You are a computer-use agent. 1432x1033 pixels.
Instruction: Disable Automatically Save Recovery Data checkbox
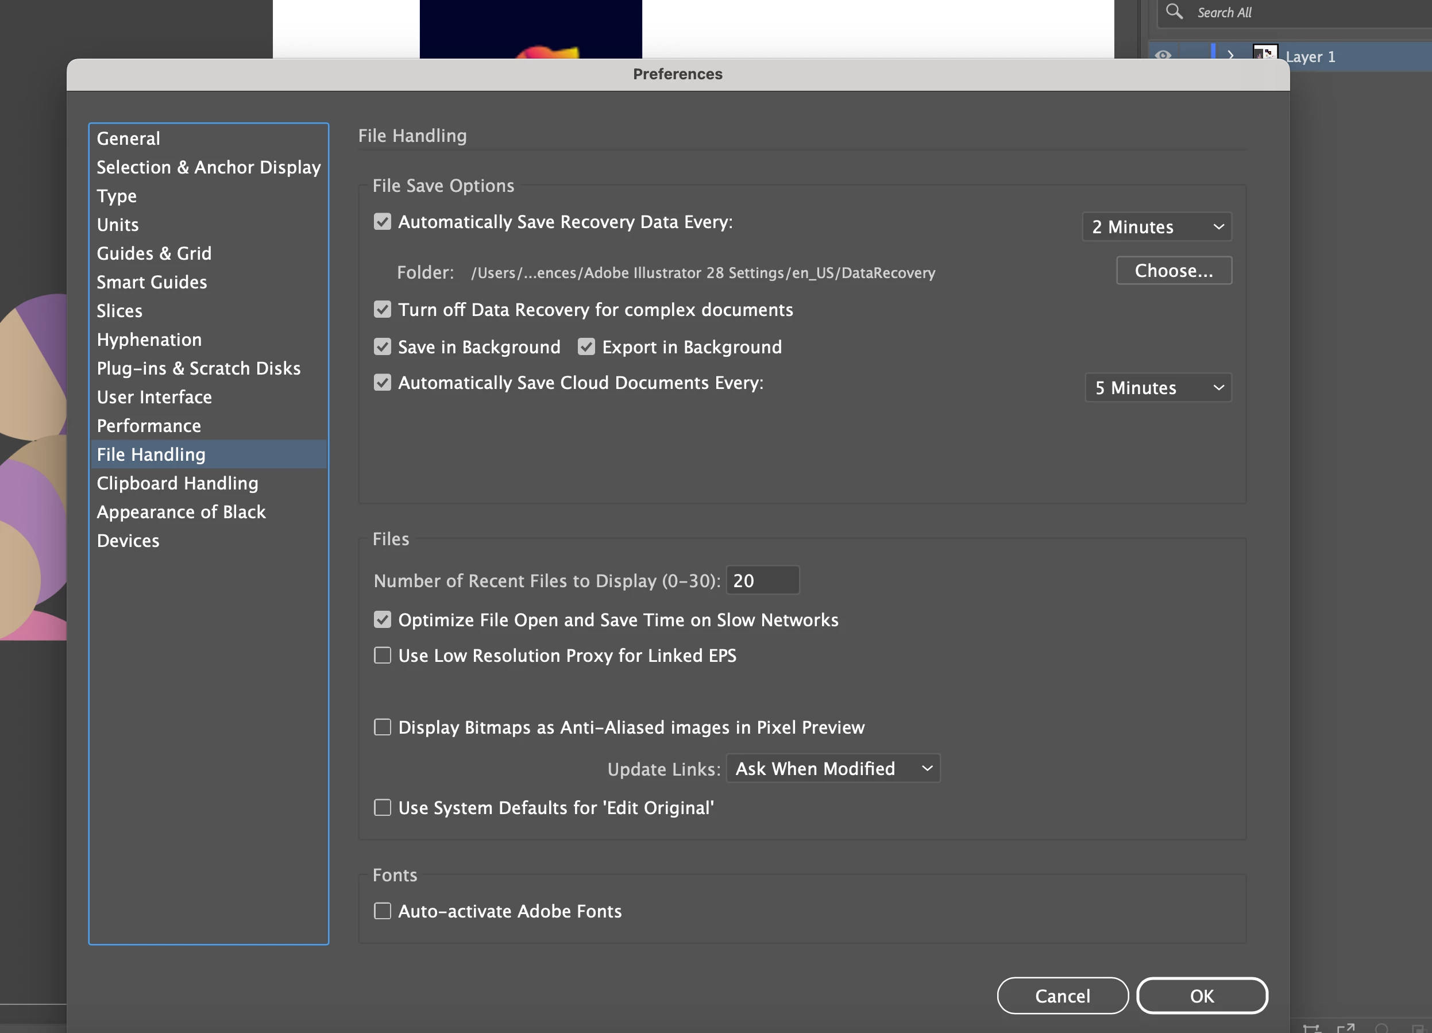pyautogui.click(x=382, y=222)
